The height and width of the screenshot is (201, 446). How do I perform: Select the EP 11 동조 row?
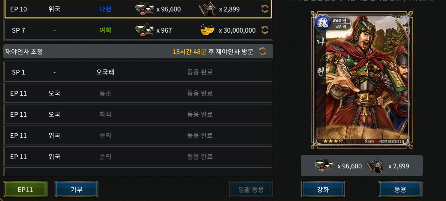[138, 93]
